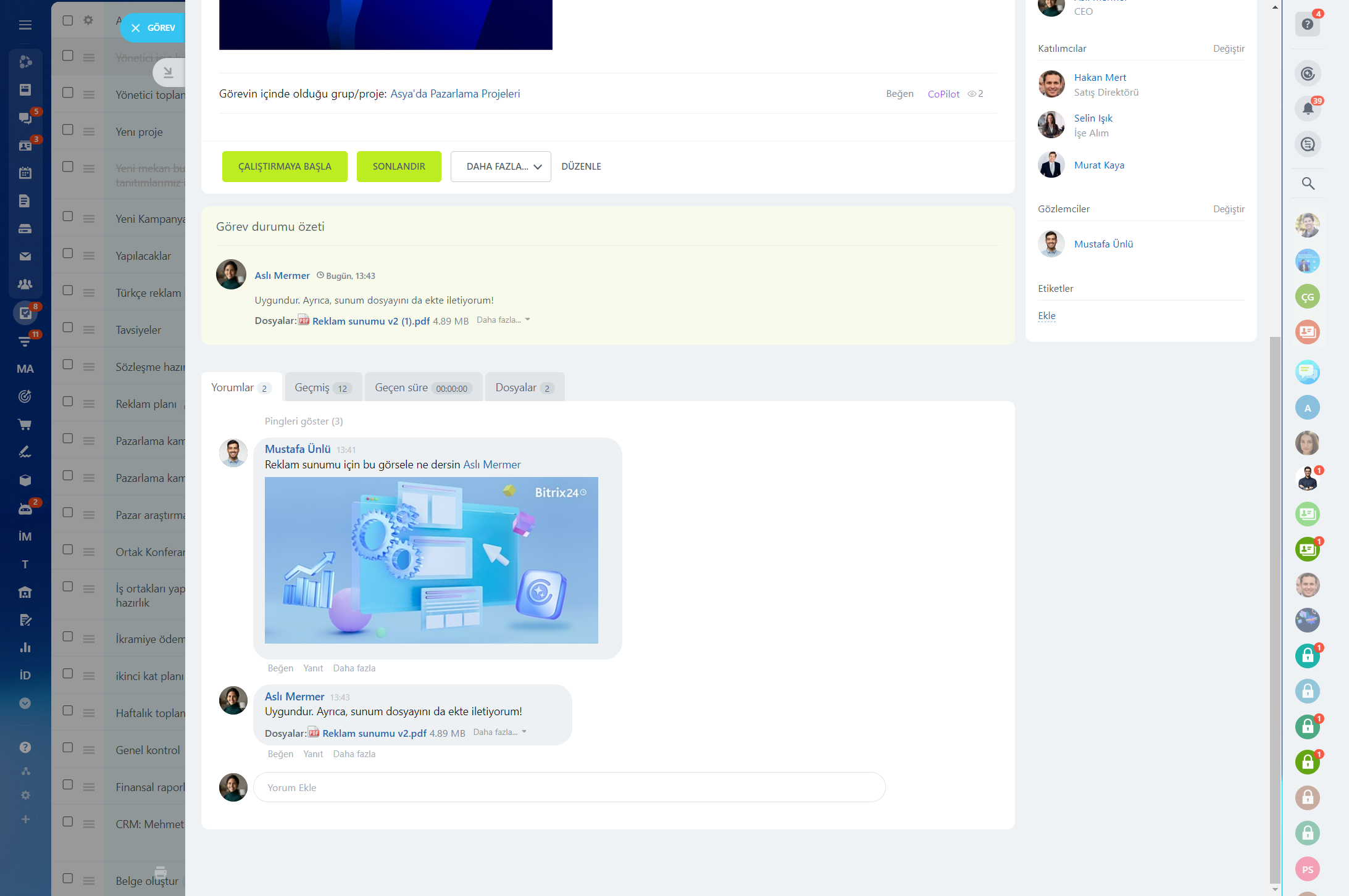The image size is (1349, 896).
Task: Click the Yorum Ekle comment field
Action: [x=569, y=787]
